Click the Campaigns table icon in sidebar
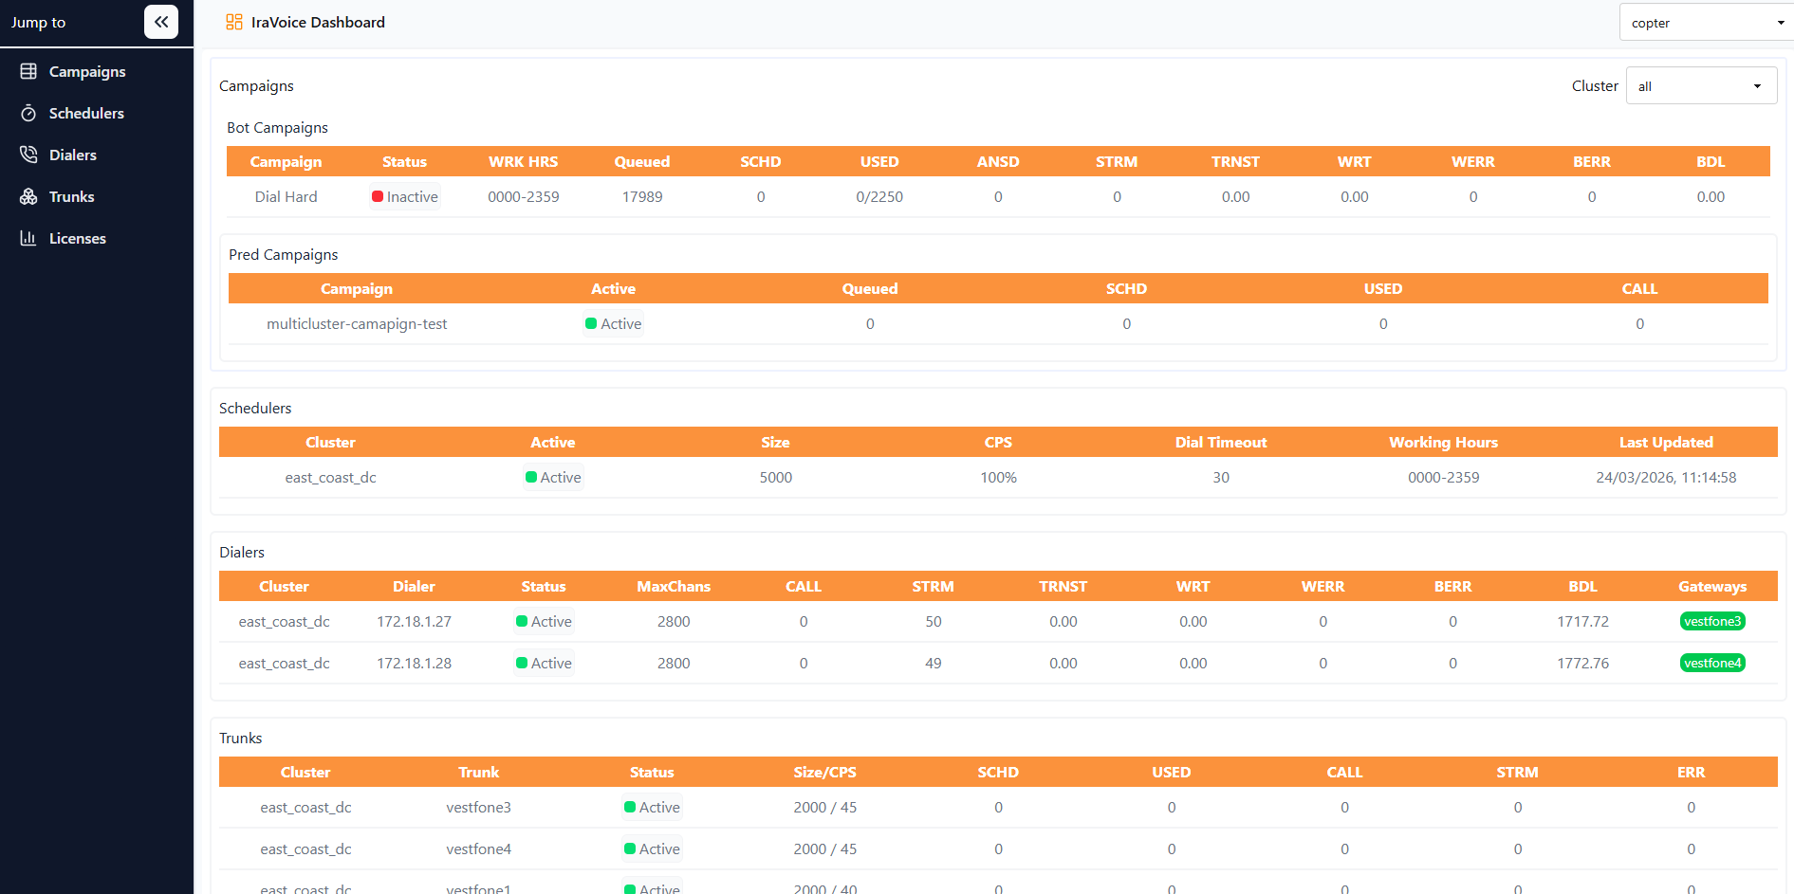Image resolution: width=1794 pixels, height=894 pixels. point(28,71)
